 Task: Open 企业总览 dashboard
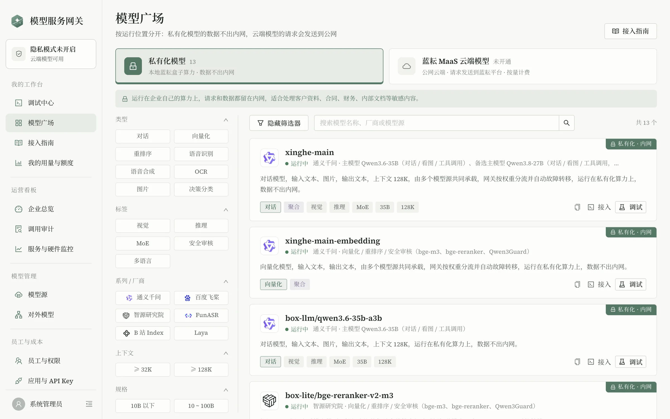(x=51, y=209)
